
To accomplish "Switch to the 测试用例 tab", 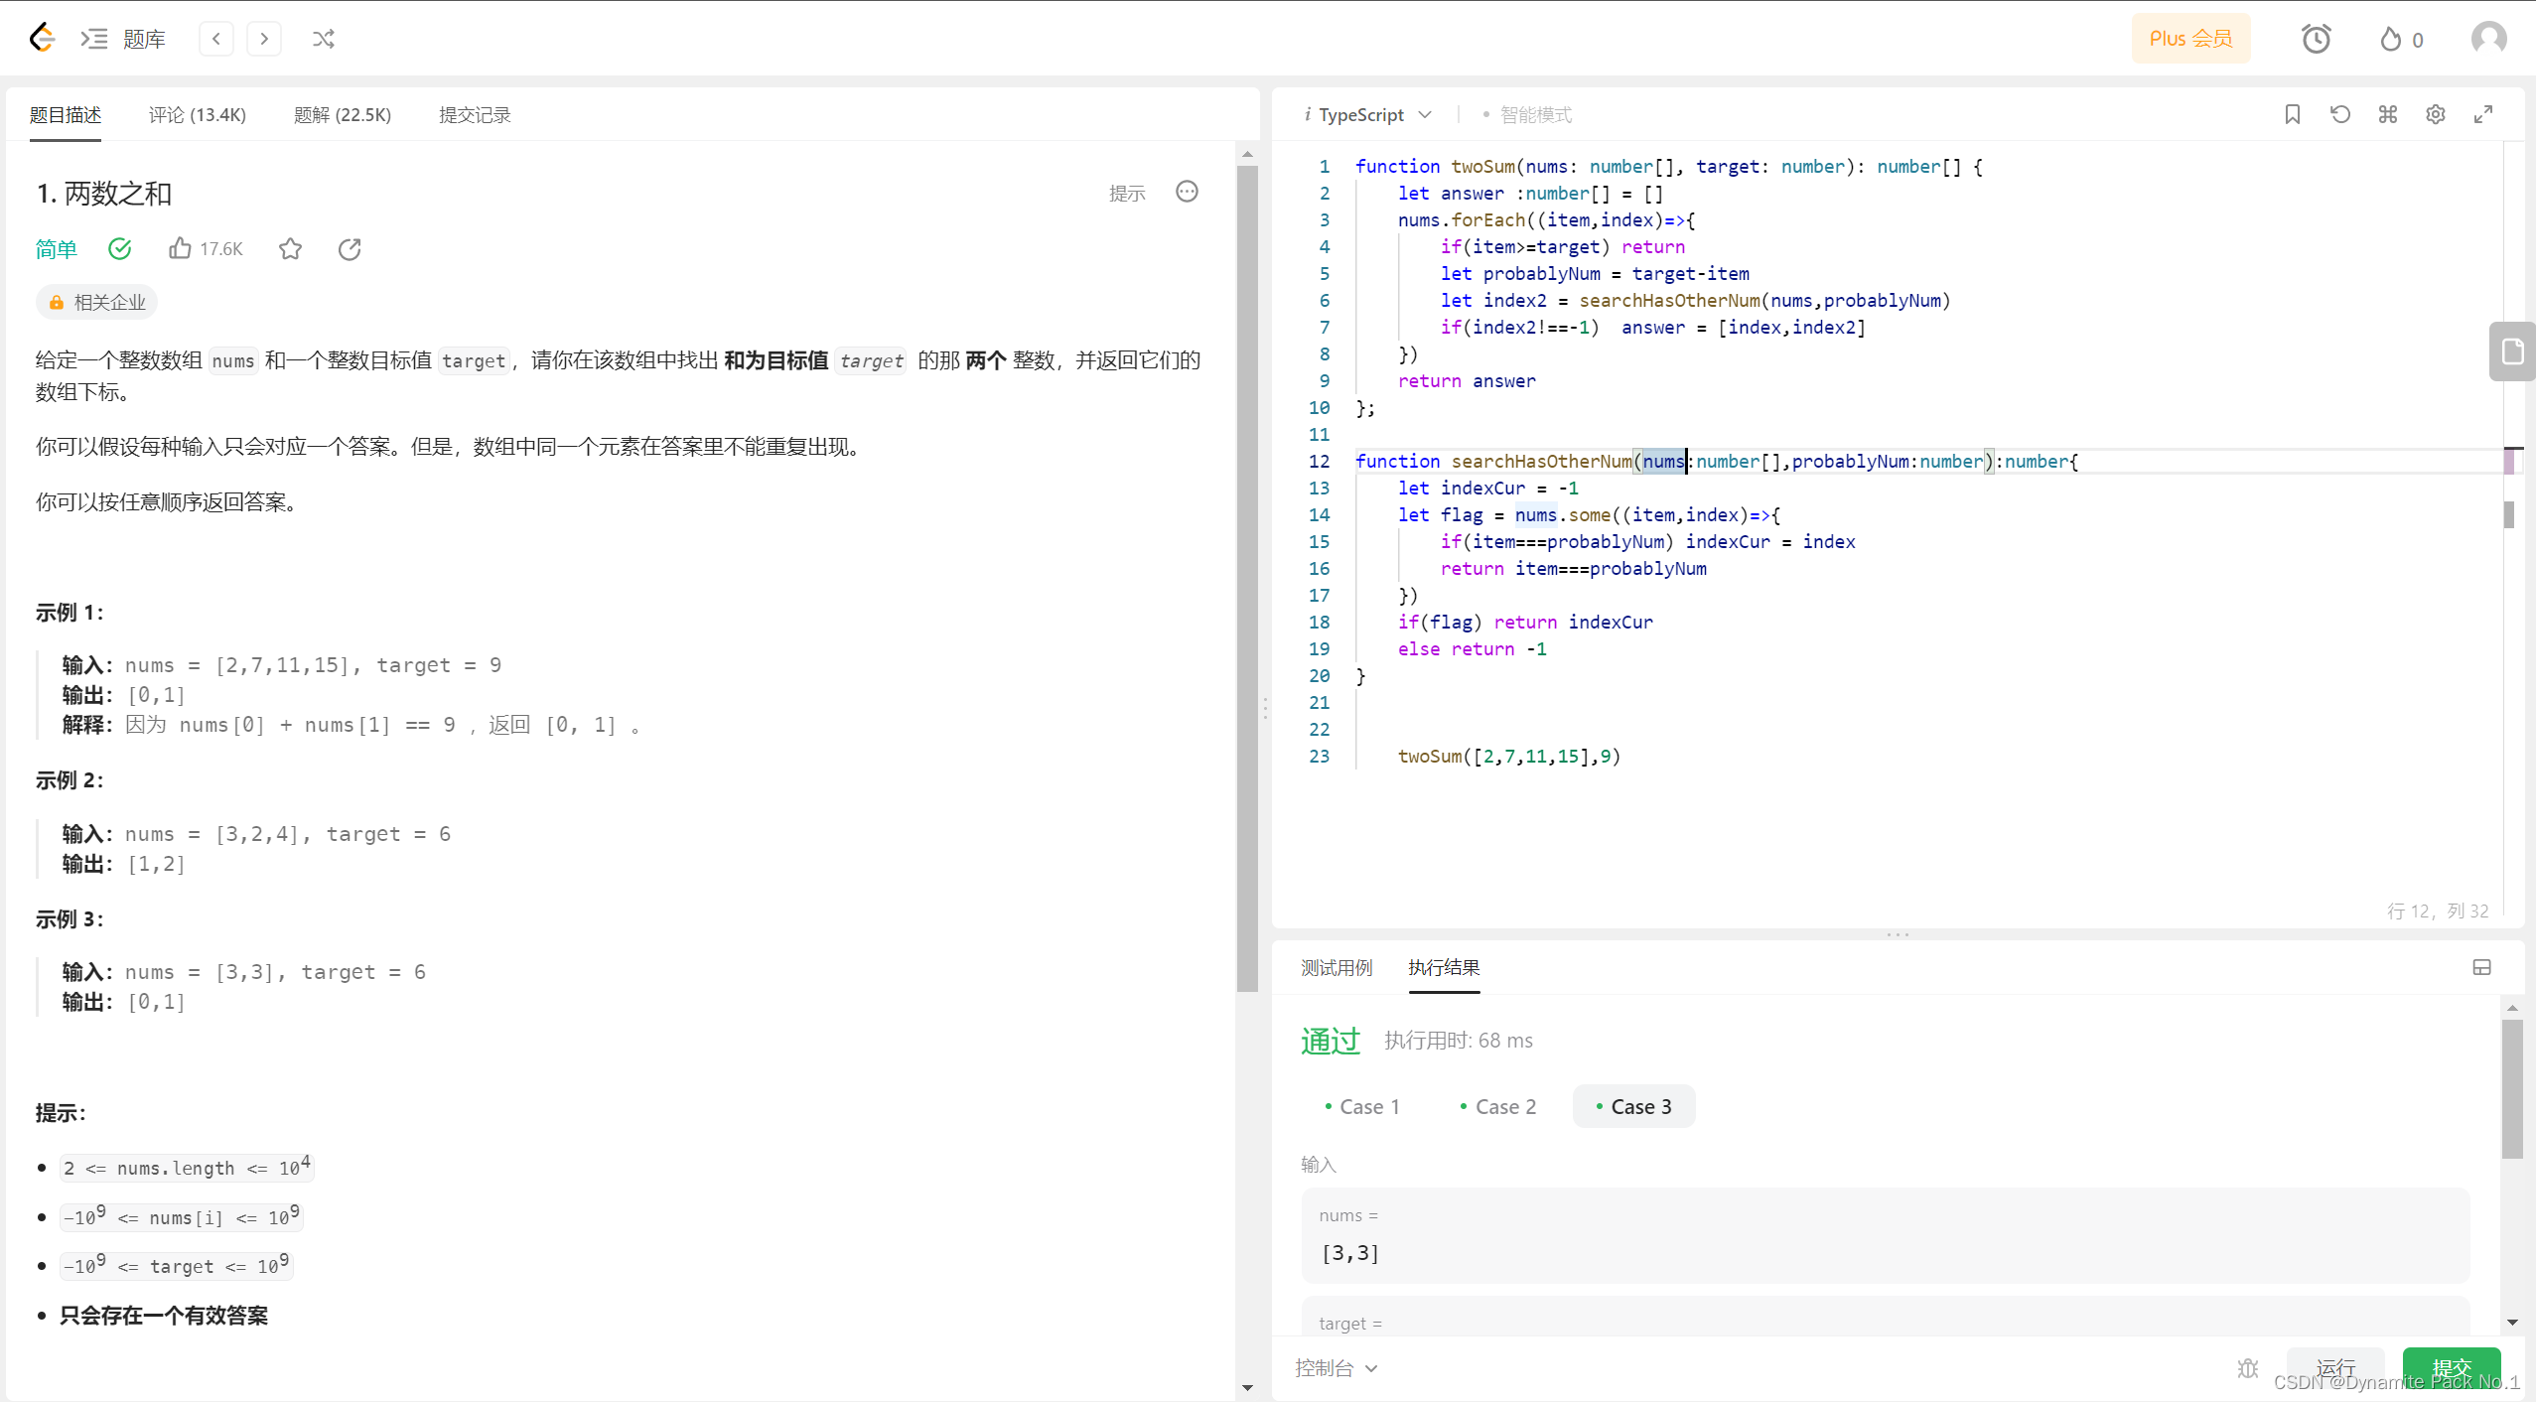I will click(x=1337, y=967).
